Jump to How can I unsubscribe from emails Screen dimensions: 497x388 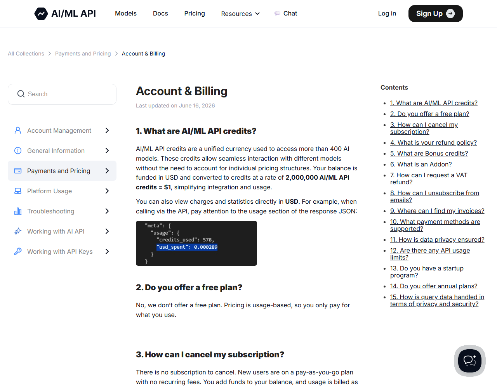tap(434, 196)
